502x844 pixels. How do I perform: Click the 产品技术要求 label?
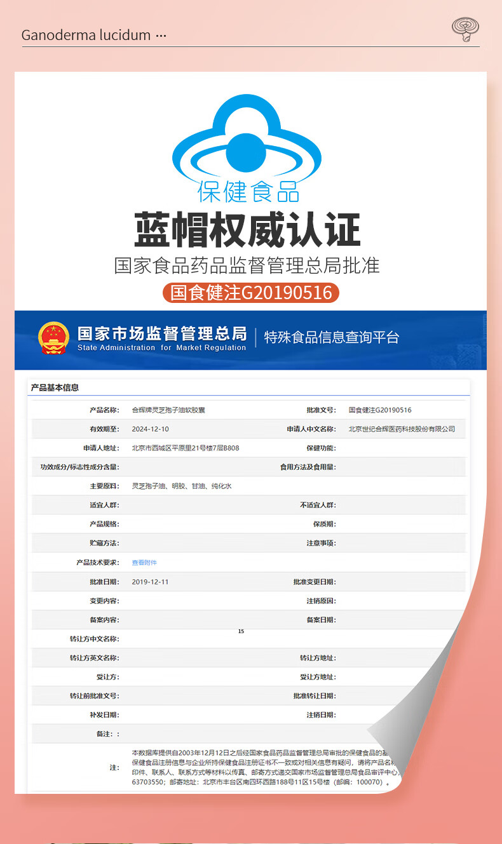click(98, 563)
